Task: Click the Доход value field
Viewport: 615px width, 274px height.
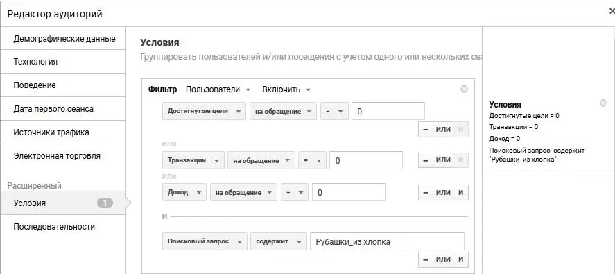Action: pyautogui.click(x=349, y=192)
